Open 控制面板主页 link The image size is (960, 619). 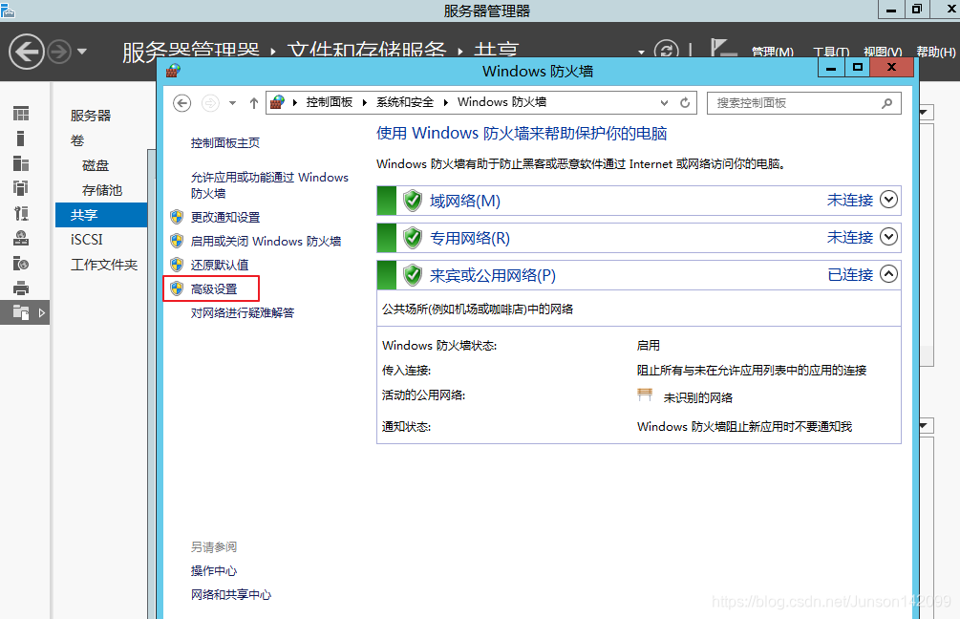point(225,142)
